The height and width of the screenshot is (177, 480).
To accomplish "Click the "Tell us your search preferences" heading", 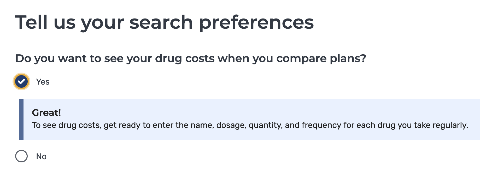I will 165,22.
